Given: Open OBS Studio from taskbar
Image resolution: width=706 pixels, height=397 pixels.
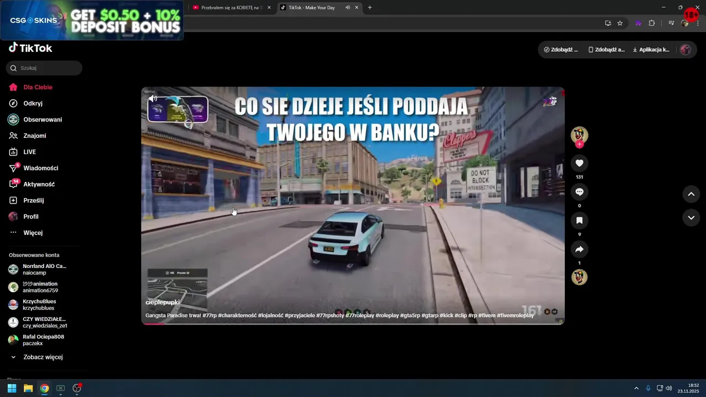Looking at the screenshot, I should click(77, 388).
